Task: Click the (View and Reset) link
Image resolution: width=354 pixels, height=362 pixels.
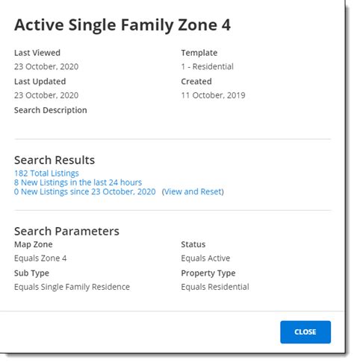Action: click(193, 191)
